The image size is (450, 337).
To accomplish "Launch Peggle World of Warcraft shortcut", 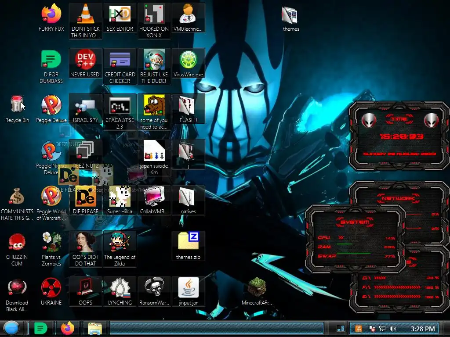I will pos(51,196).
